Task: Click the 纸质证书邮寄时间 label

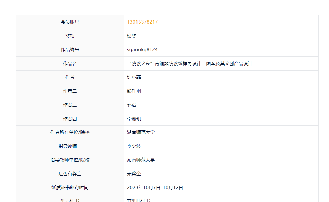Action: pos(70,188)
